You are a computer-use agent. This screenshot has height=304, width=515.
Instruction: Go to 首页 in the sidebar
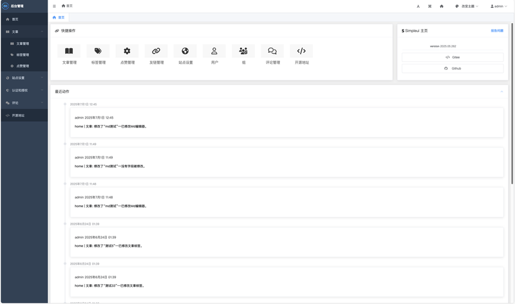(x=24, y=19)
